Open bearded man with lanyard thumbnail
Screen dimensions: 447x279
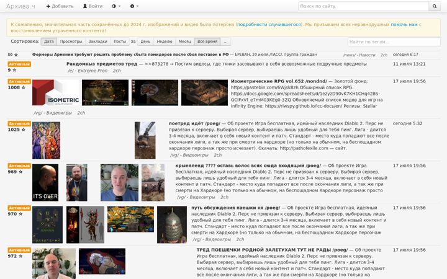(x=77, y=182)
